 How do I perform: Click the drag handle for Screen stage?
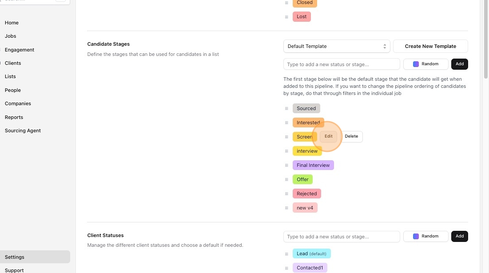[x=286, y=137]
